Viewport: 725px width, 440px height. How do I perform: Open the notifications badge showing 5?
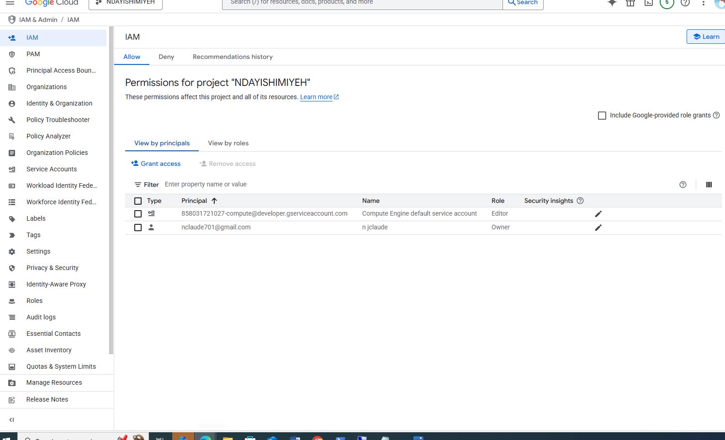pos(667,2)
